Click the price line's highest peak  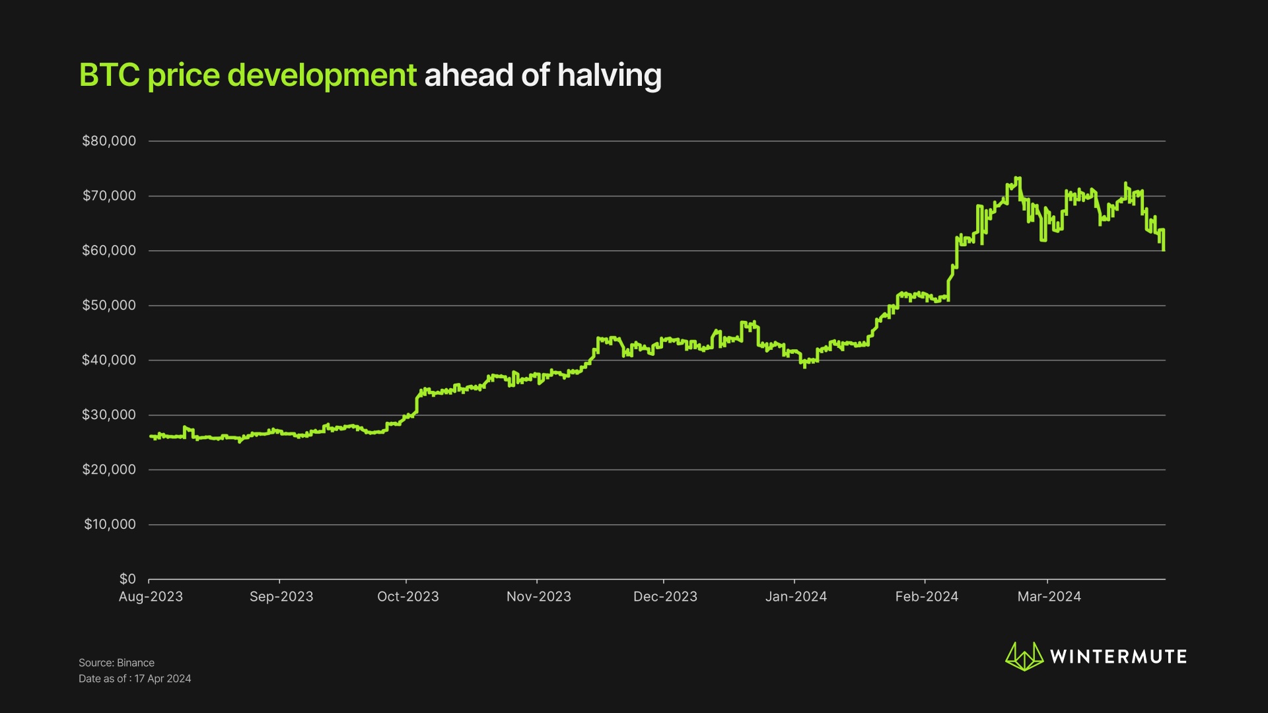point(1018,178)
